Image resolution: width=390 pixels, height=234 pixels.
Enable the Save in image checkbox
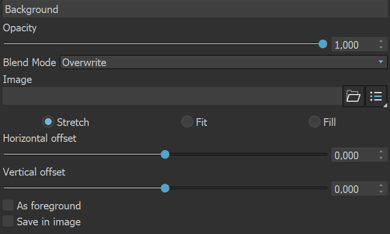[8, 221]
